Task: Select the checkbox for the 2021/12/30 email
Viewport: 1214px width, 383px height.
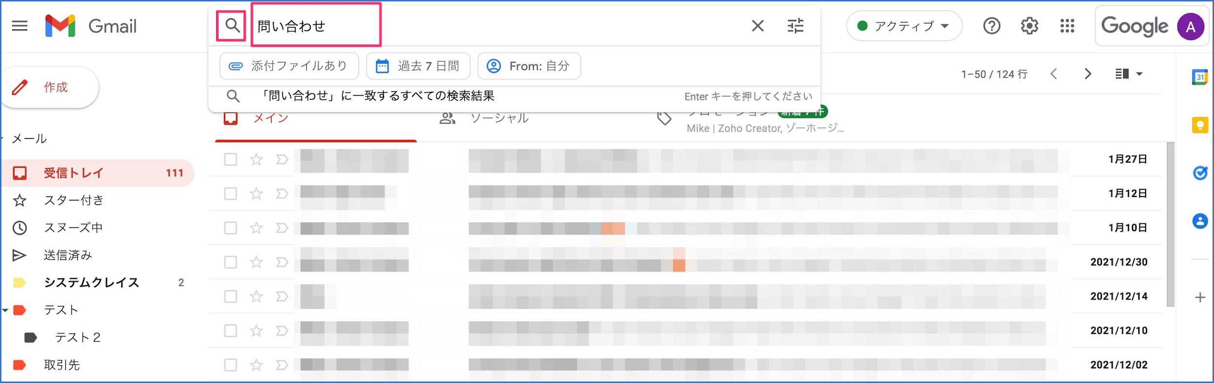Action: click(231, 262)
